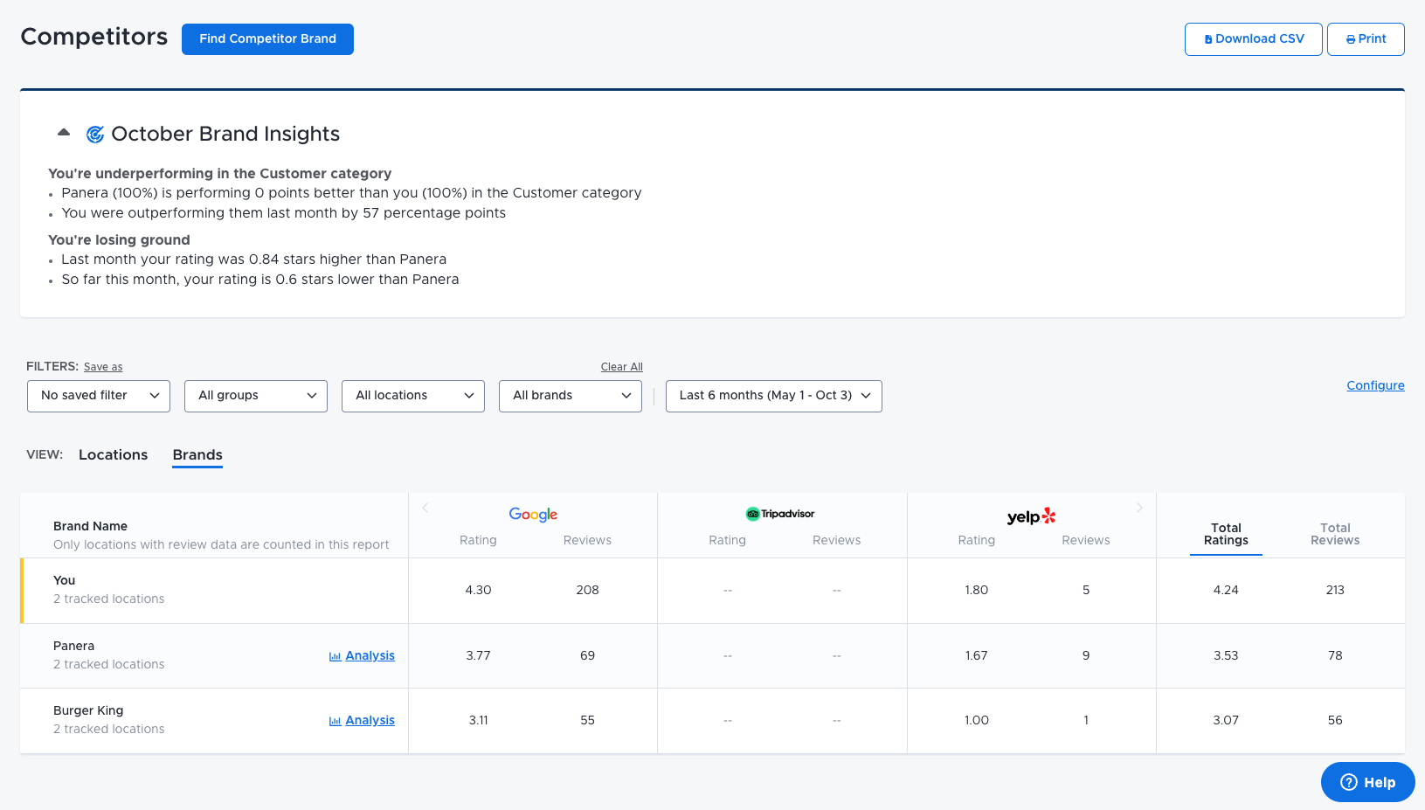Open the Configure link
1425x810 pixels.
pyautogui.click(x=1375, y=385)
